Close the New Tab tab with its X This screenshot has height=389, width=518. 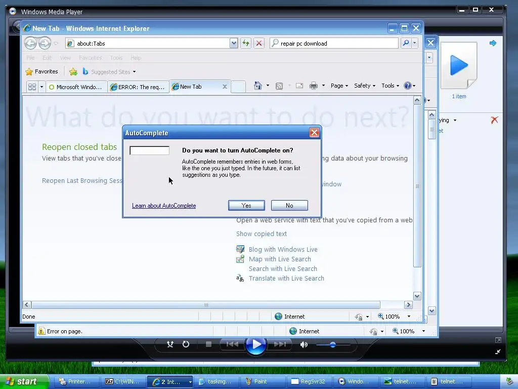point(225,86)
